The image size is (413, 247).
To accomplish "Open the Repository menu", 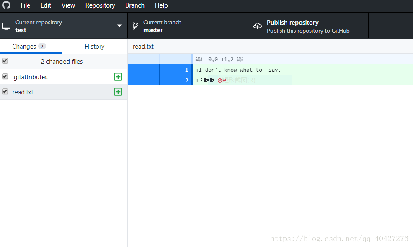I will coord(100,5).
